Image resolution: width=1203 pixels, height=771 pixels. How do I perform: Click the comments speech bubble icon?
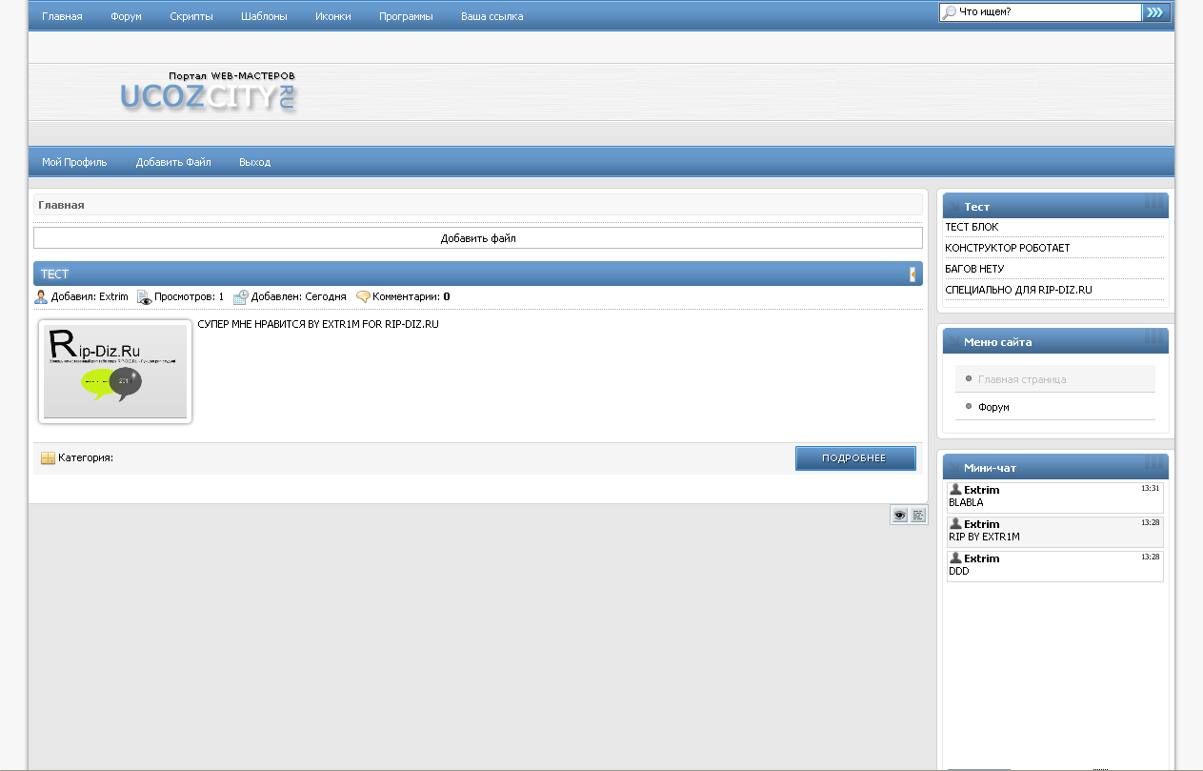tap(363, 297)
